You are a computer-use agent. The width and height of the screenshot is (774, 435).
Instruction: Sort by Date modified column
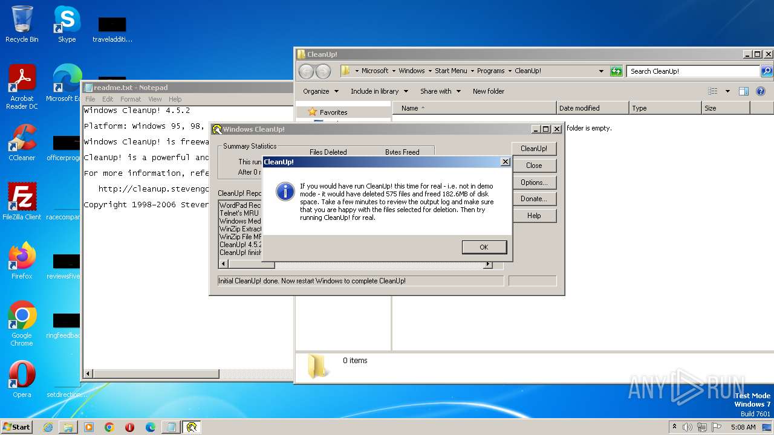(x=593, y=108)
